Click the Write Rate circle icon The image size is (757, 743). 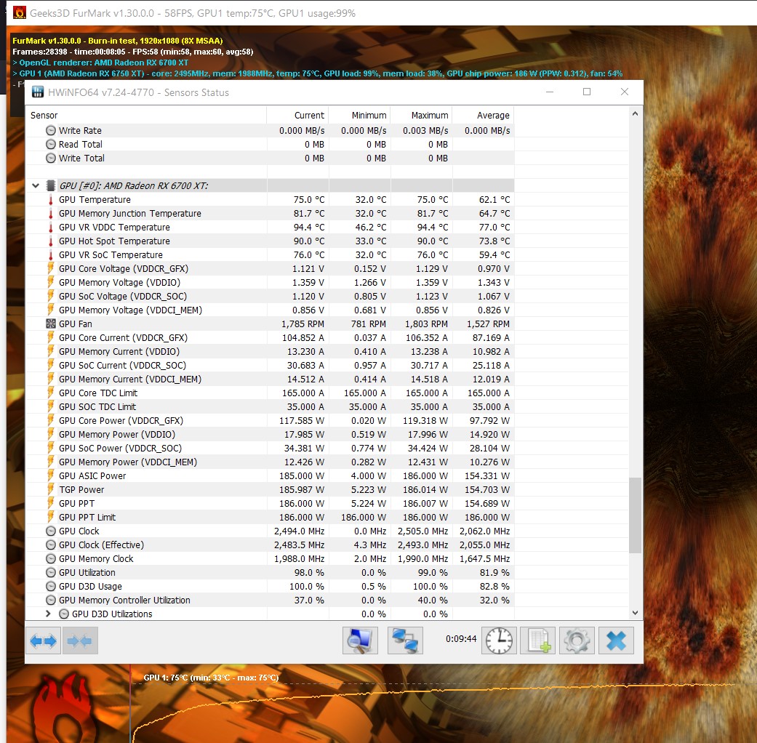click(51, 130)
